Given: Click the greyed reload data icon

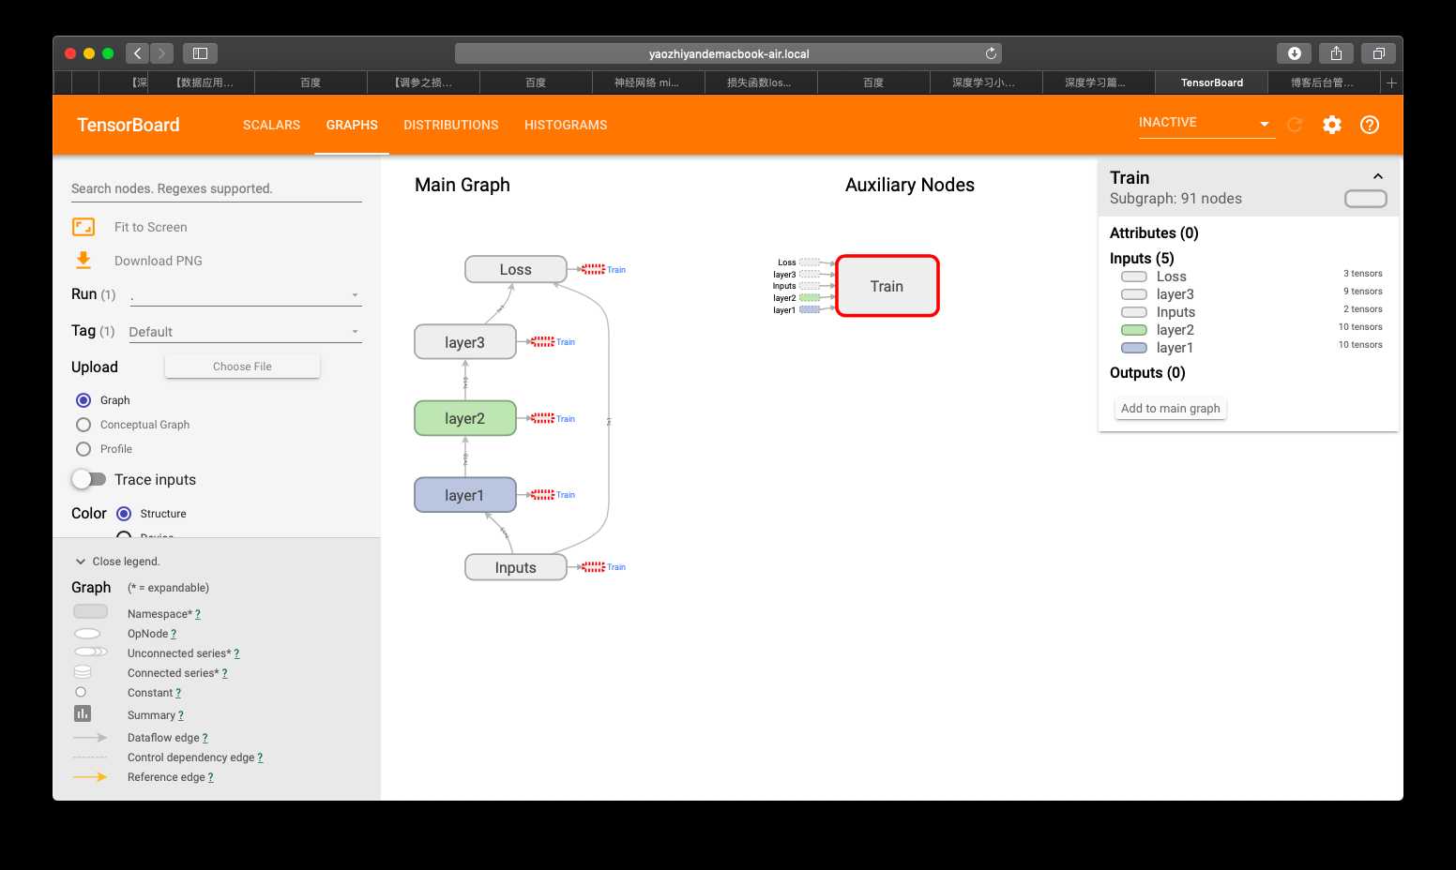Looking at the screenshot, I should tap(1295, 125).
